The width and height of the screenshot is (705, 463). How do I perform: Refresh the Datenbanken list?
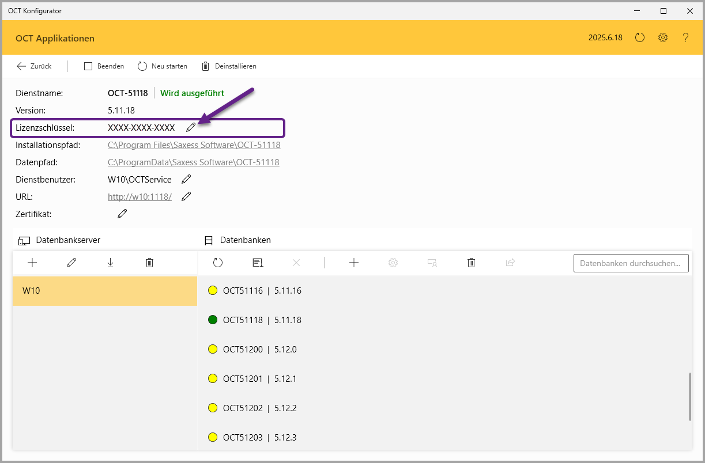pyautogui.click(x=217, y=263)
